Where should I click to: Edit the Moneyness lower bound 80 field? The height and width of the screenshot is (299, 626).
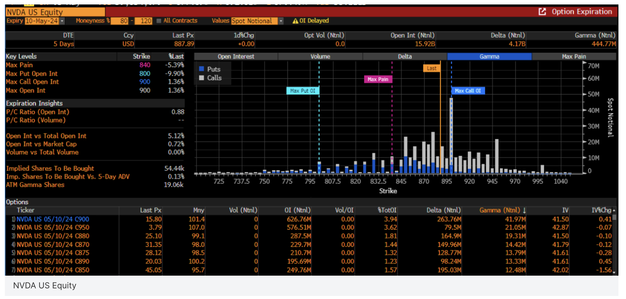point(120,21)
